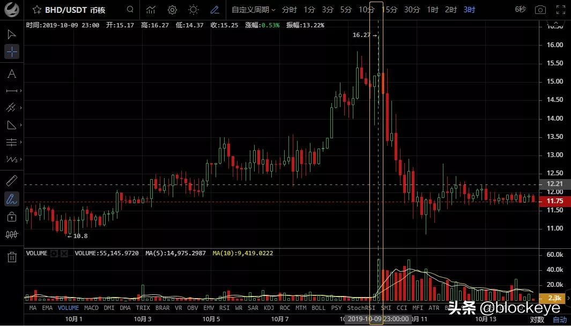
Task: Select the 3时 interval
Action: click(470, 10)
